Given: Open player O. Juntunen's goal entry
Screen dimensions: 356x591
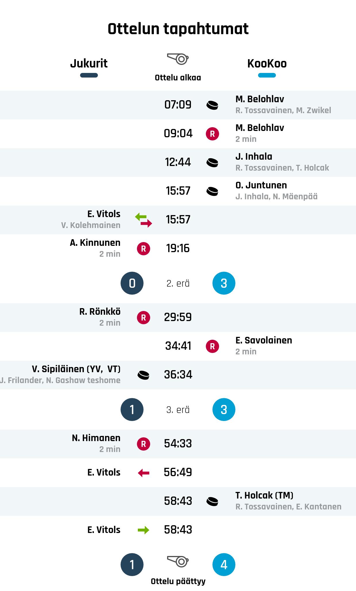Looking at the screenshot, I should pos(261,185).
